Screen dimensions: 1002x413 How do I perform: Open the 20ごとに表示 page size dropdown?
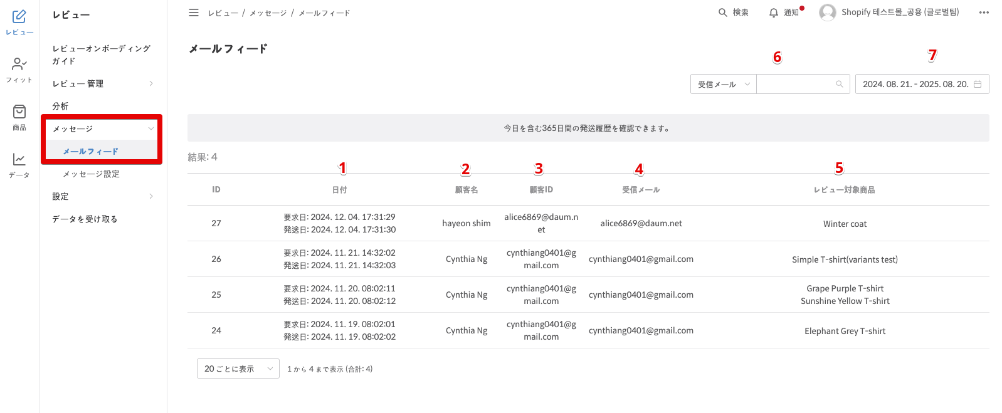(x=238, y=369)
